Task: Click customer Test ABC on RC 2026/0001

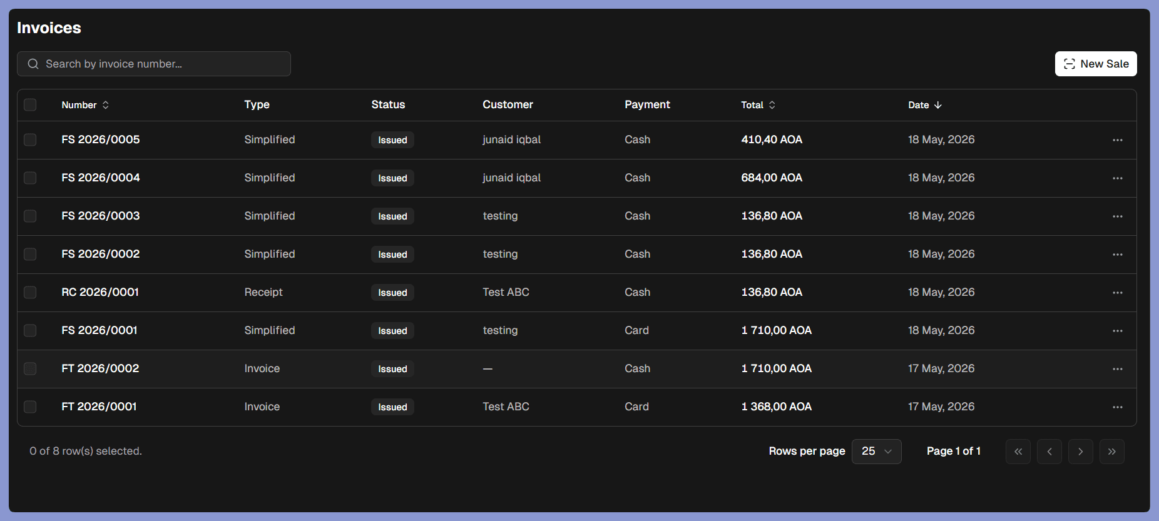Action: click(506, 292)
